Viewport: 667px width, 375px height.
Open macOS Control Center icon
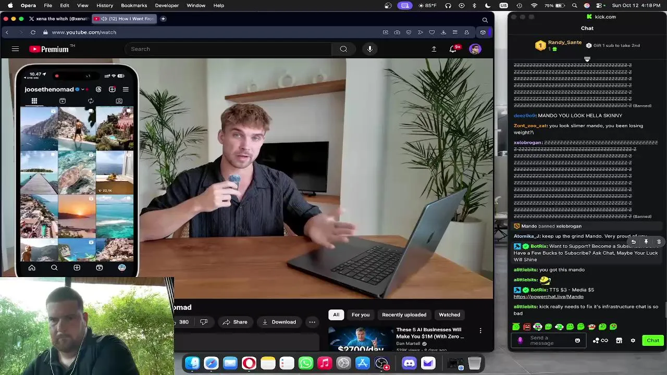coord(599,5)
